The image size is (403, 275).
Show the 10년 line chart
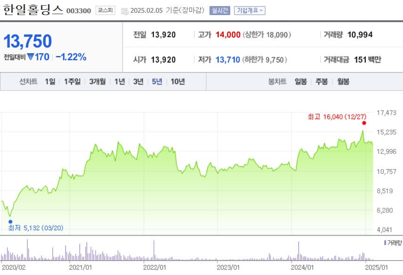[178, 82]
